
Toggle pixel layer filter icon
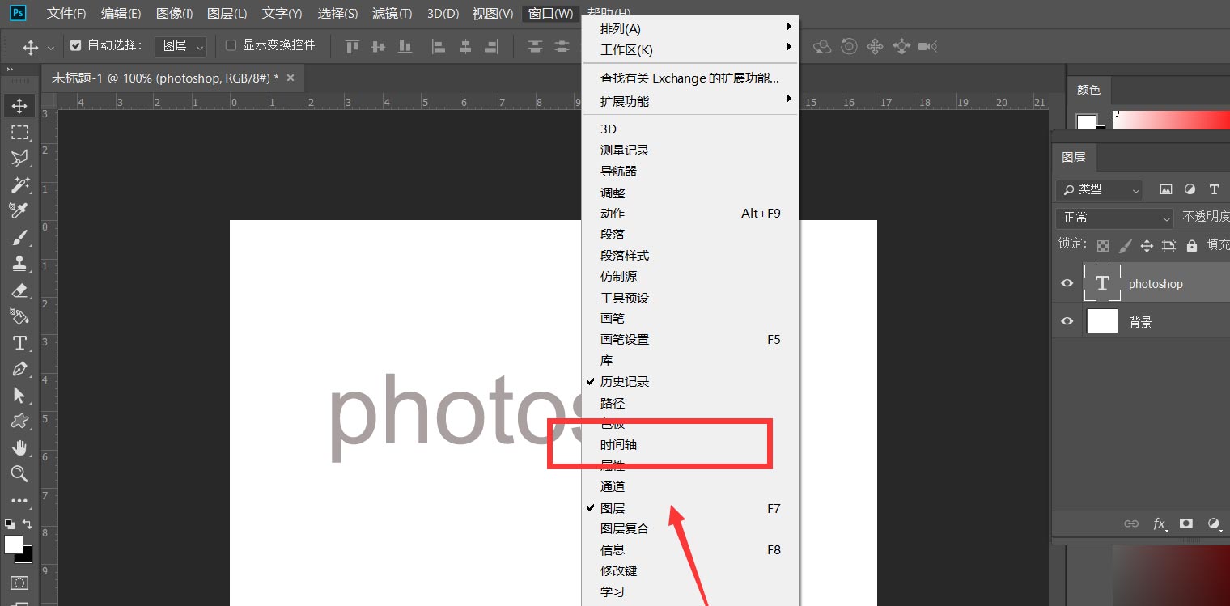tap(1166, 189)
